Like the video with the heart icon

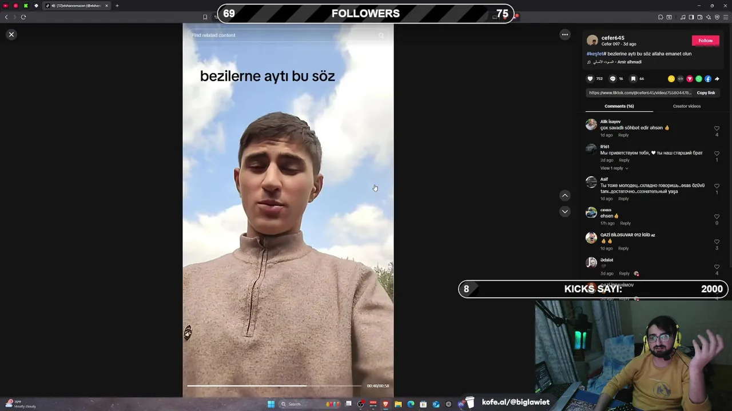click(591, 79)
